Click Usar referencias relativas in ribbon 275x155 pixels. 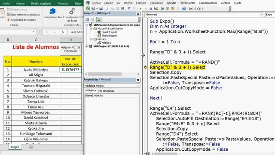coord(23,15)
